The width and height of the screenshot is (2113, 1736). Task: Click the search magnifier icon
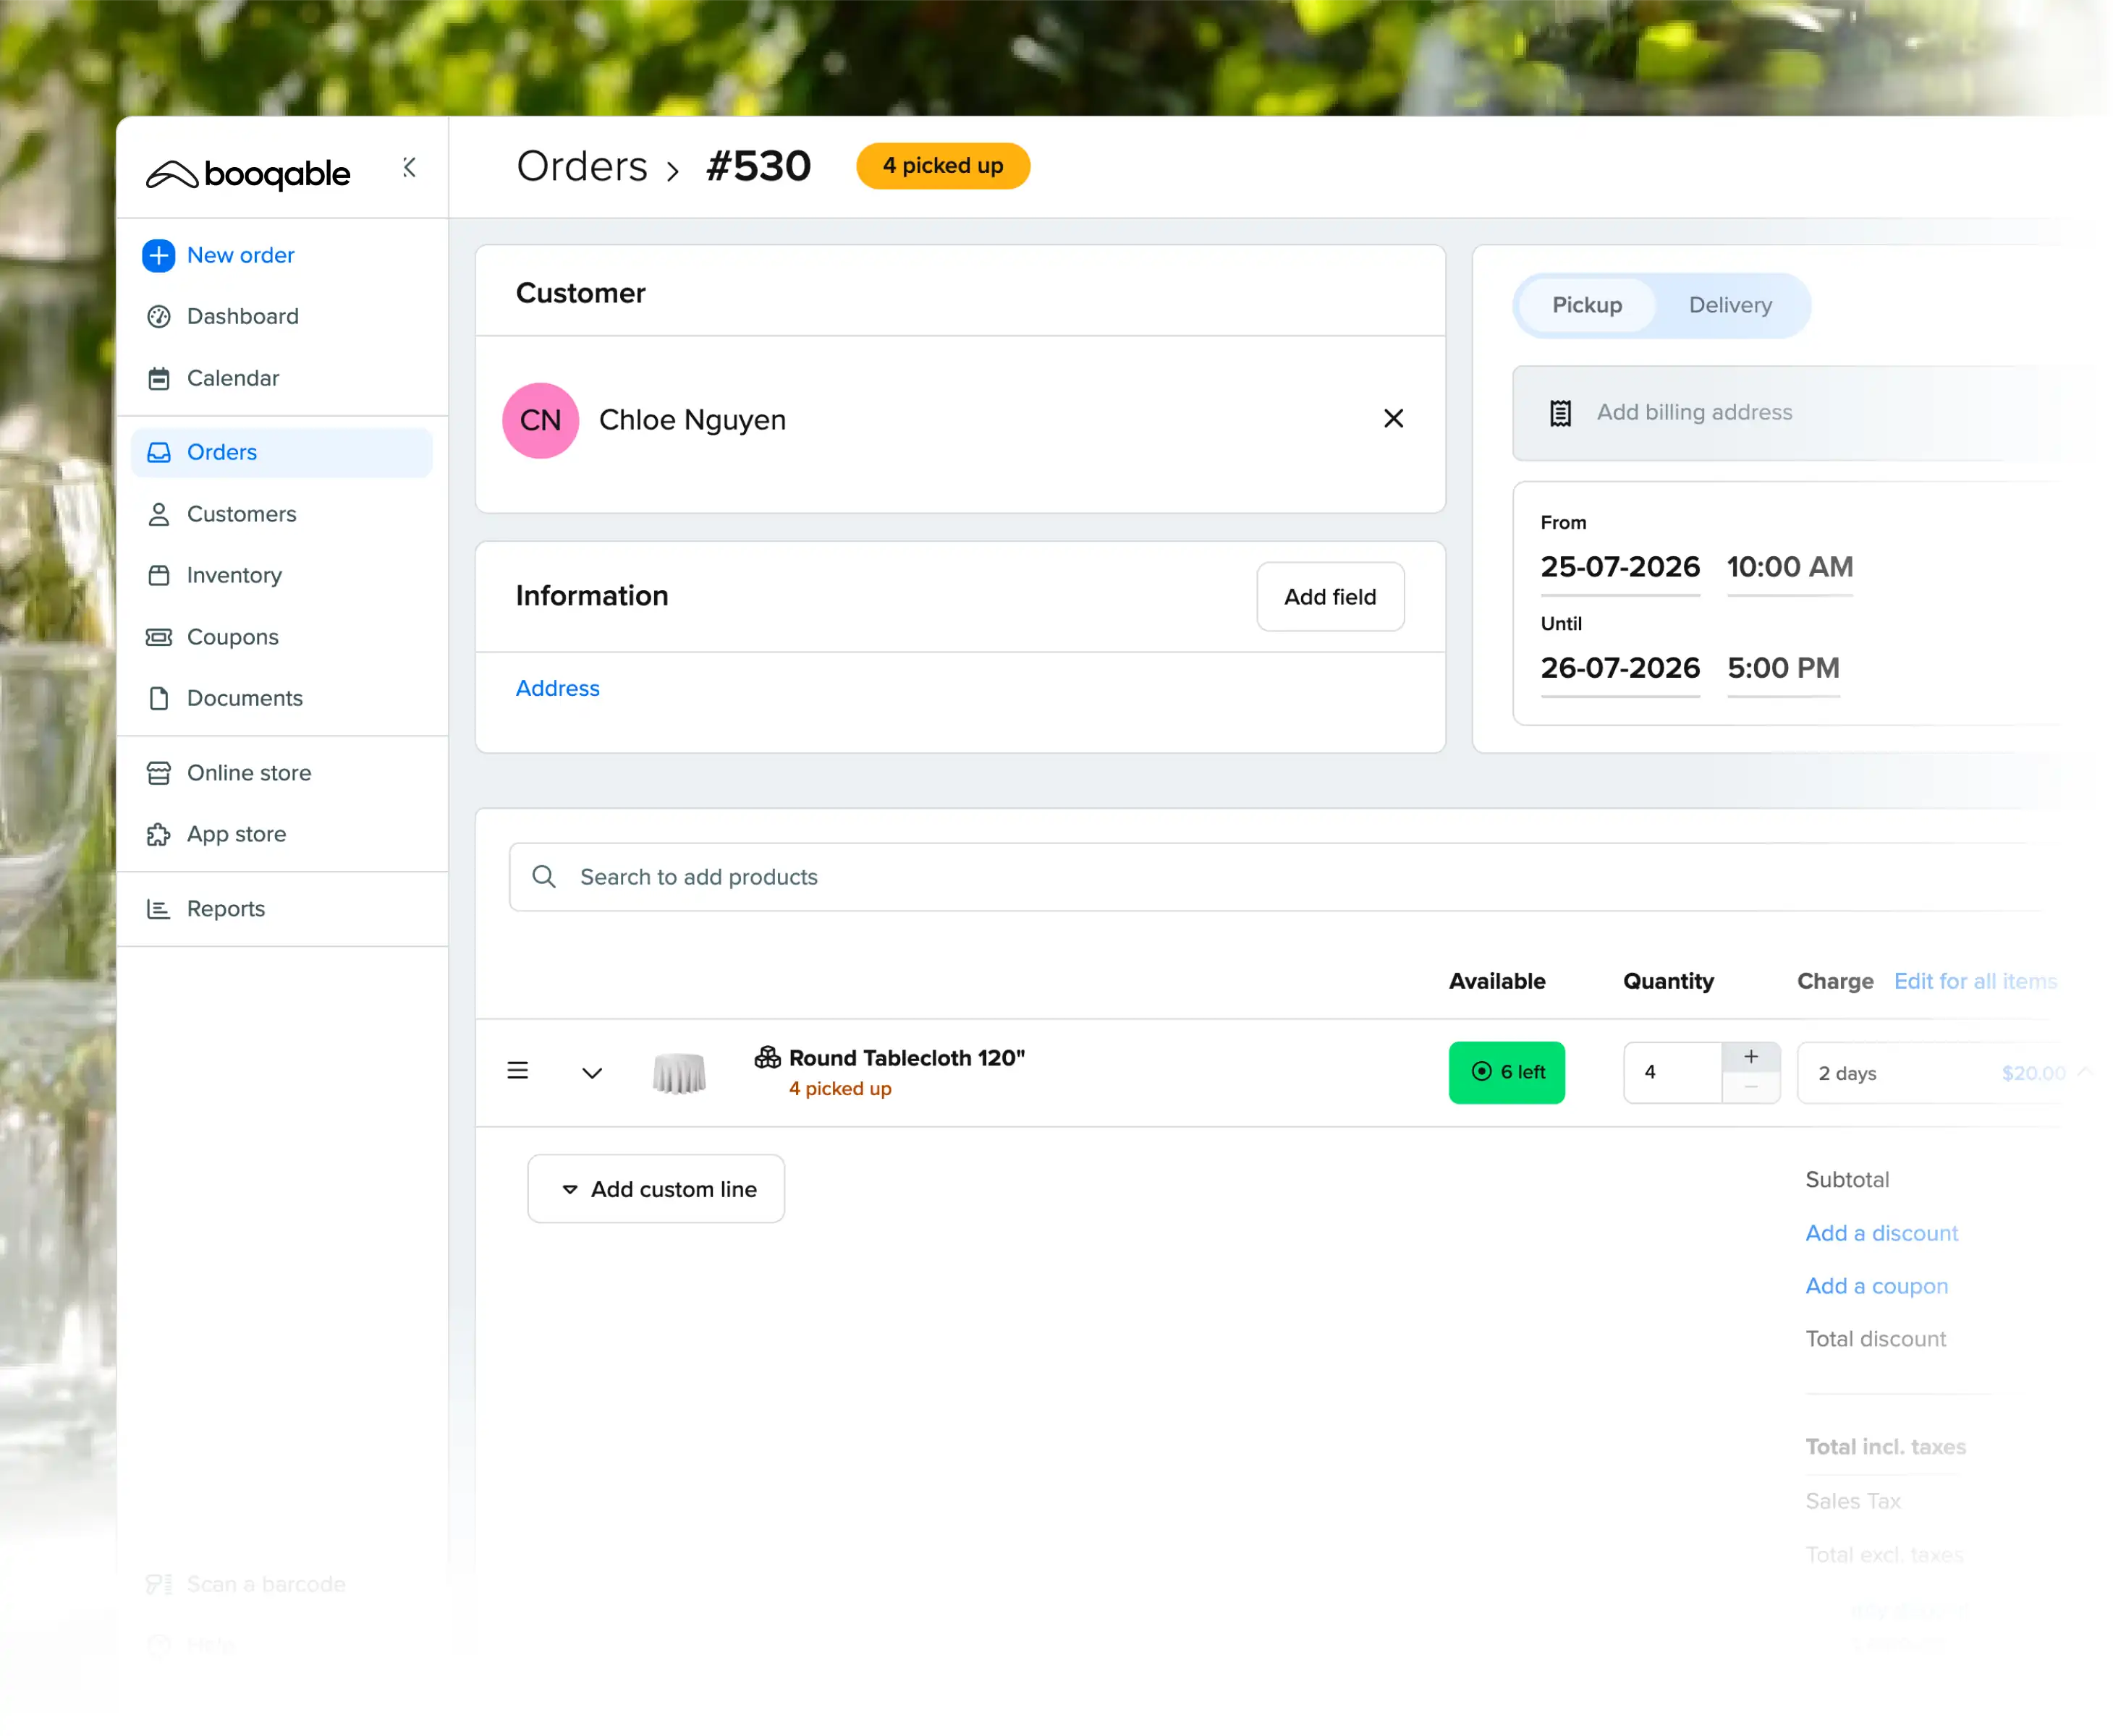[543, 877]
